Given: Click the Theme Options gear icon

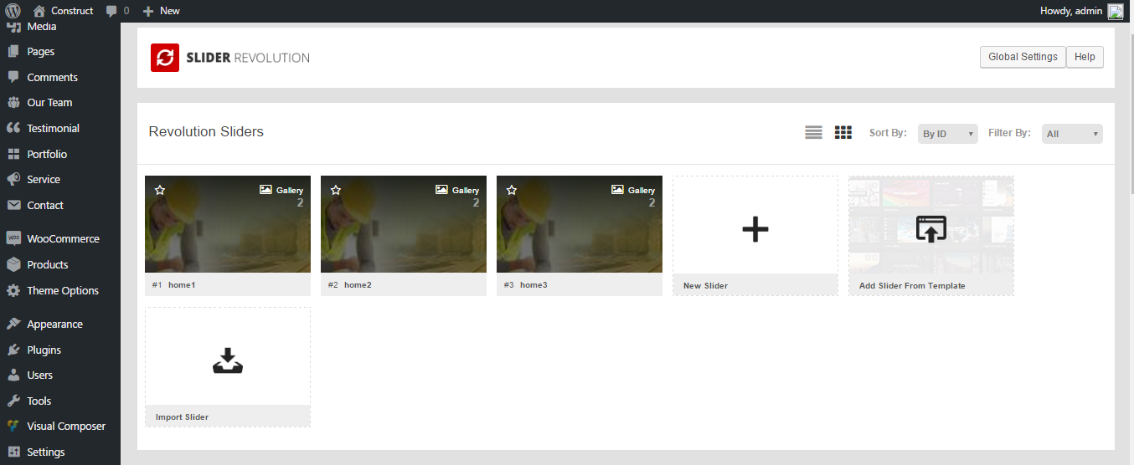Looking at the screenshot, I should (x=13, y=290).
